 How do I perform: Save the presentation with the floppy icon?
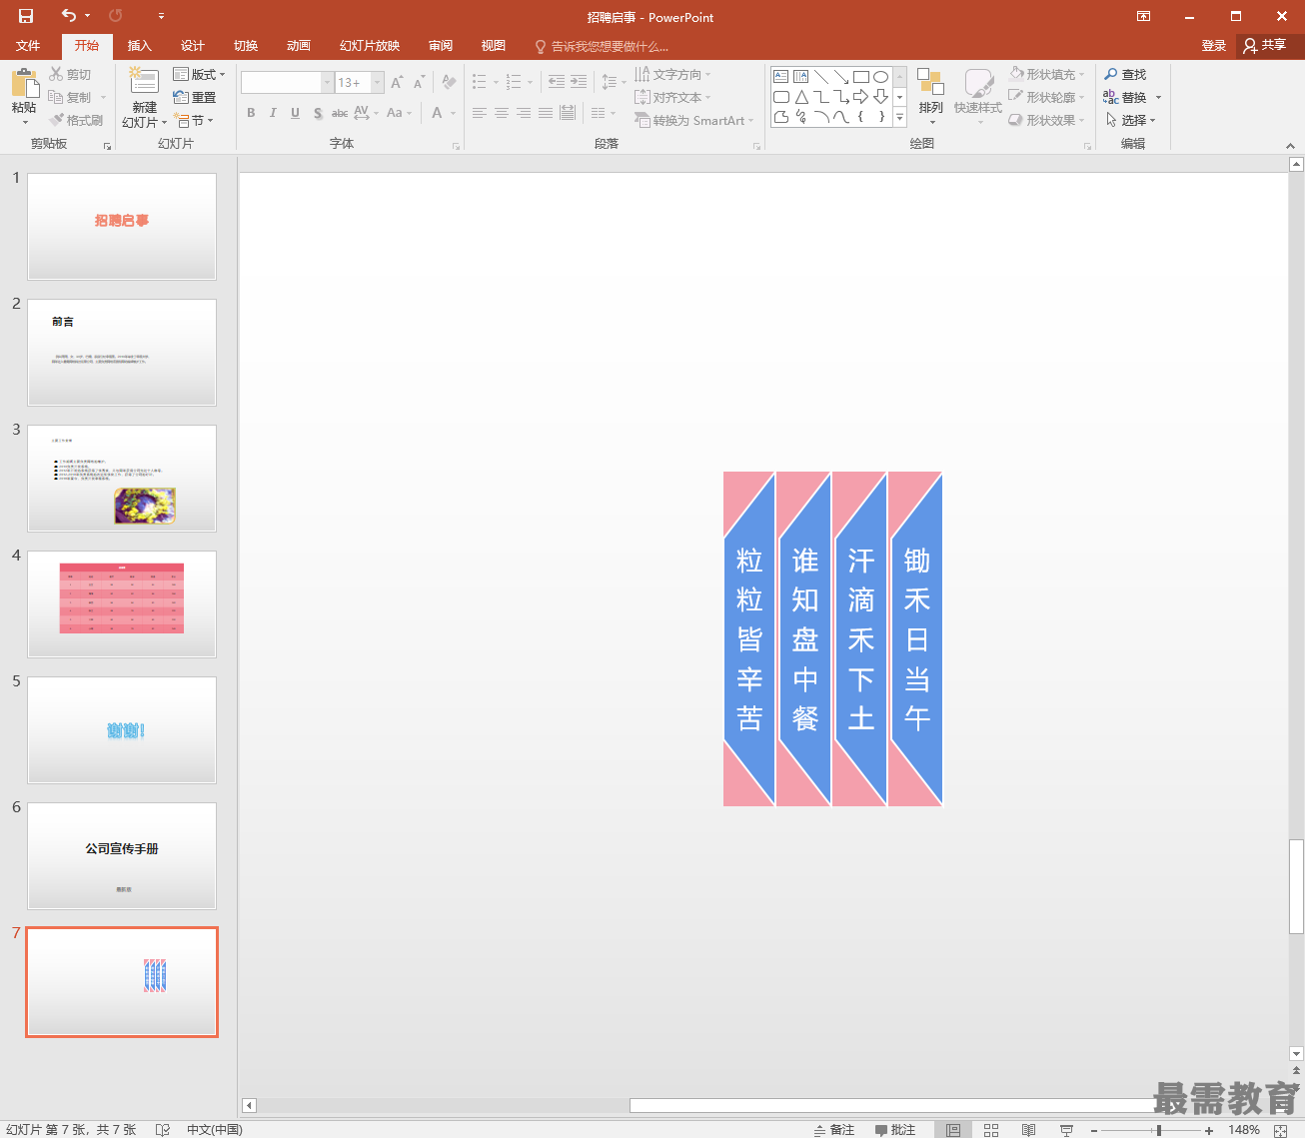(26, 16)
